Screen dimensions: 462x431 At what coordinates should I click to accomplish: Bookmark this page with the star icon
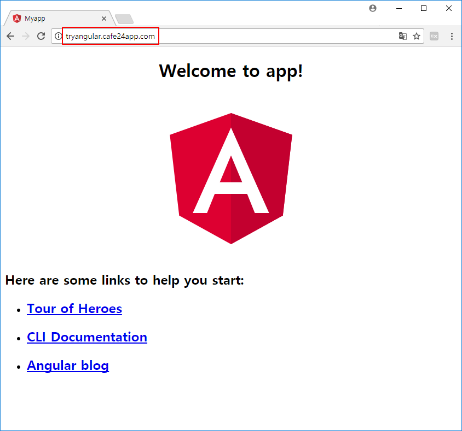coord(417,36)
